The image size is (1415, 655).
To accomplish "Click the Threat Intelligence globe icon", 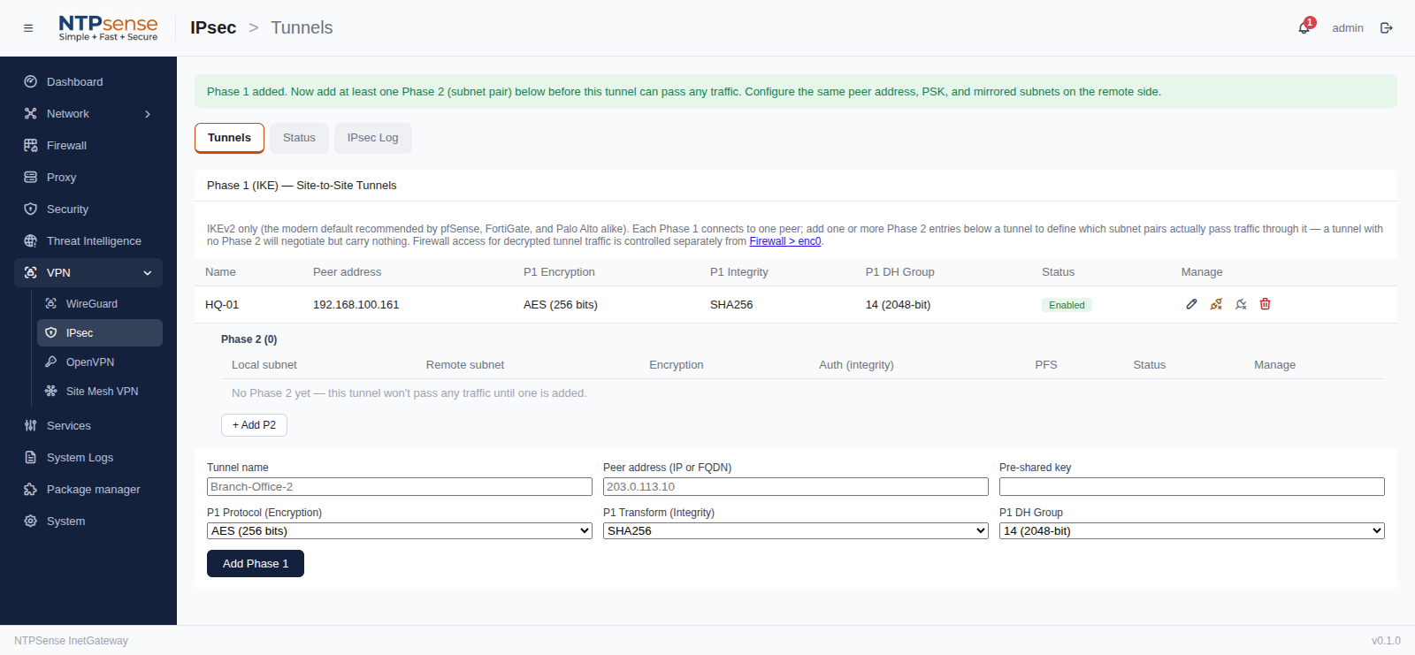I will [31, 240].
